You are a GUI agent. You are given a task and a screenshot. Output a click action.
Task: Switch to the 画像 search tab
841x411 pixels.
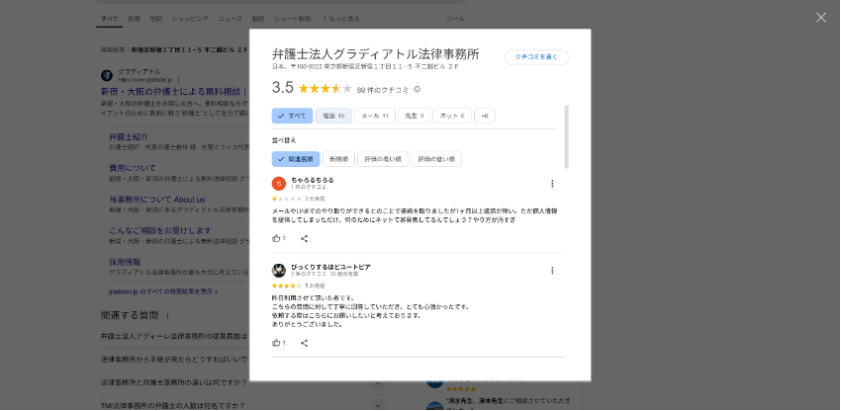point(134,19)
